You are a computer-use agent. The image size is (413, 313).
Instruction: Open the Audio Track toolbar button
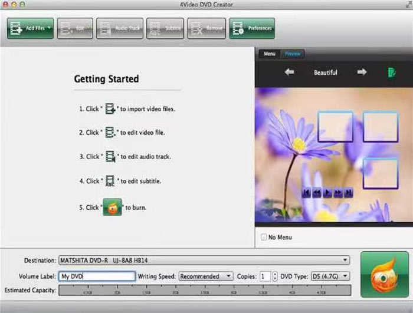120,28
